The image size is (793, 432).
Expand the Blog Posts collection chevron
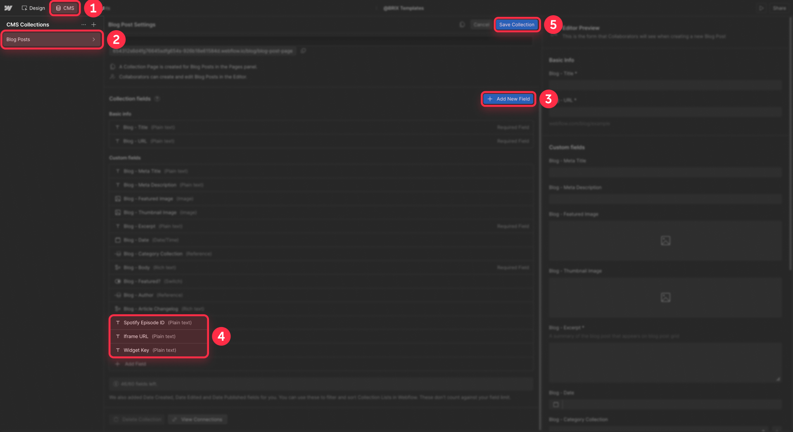click(x=93, y=39)
